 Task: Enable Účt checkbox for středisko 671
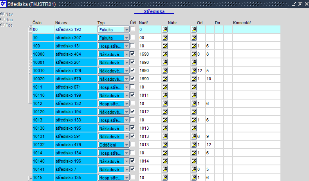[x=132, y=87]
